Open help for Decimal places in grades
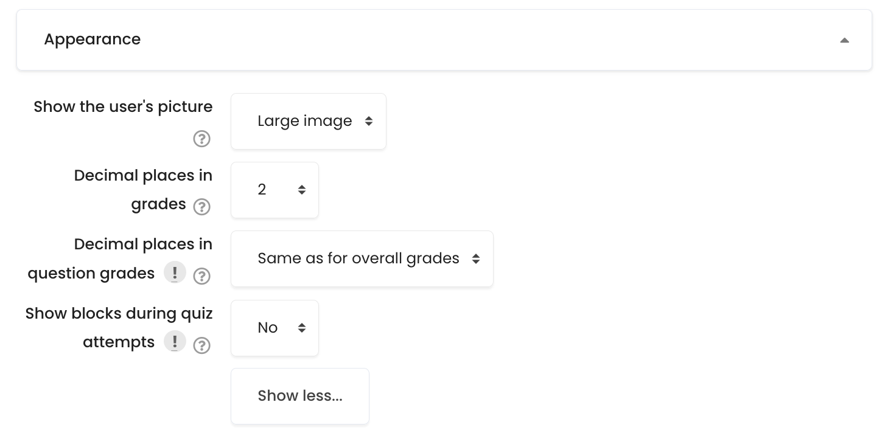This screenshot has height=433, width=885. click(201, 207)
